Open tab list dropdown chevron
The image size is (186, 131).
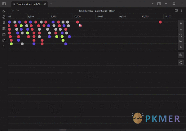[x=153, y=4]
